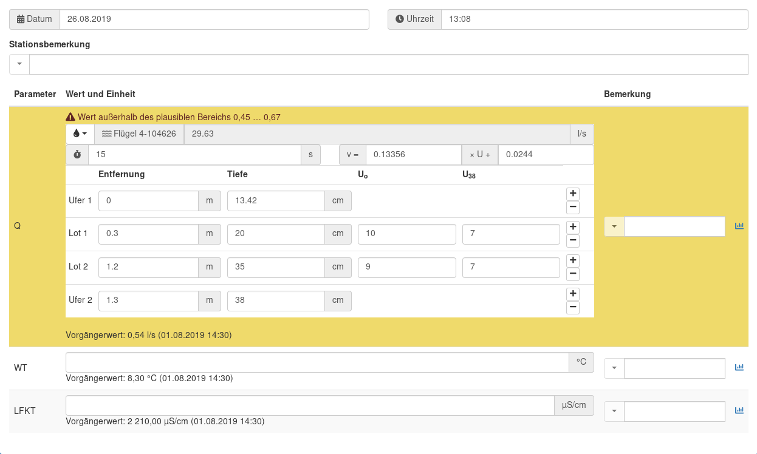
Task: Open the droplet measurement method dropdown
Action: pyautogui.click(x=80, y=134)
